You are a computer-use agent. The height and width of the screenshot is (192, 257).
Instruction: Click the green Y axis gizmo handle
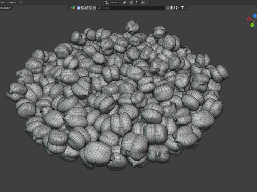click(252, 25)
